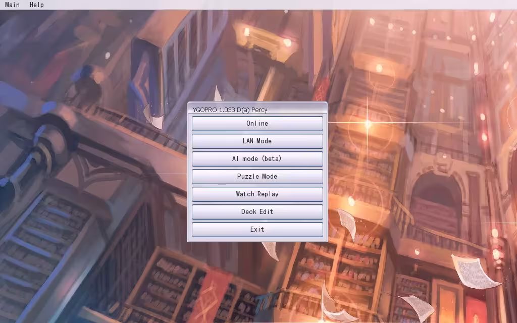Choose Watch Replay
Viewport: 517px width, 323px height.
coord(257,194)
